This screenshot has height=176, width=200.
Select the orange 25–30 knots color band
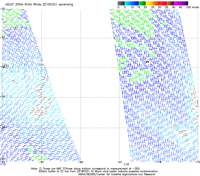coord(156,3)
